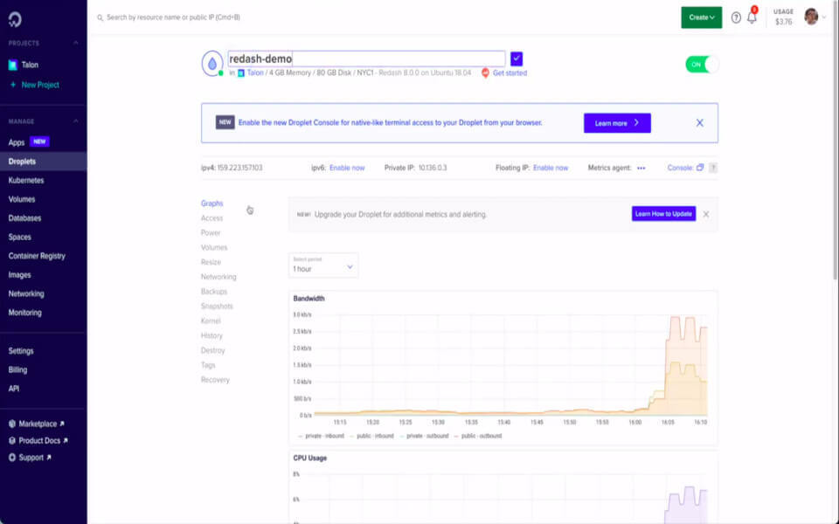The width and height of the screenshot is (839, 524).
Task: Open Settings in sidebar
Action: tap(21, 351)
